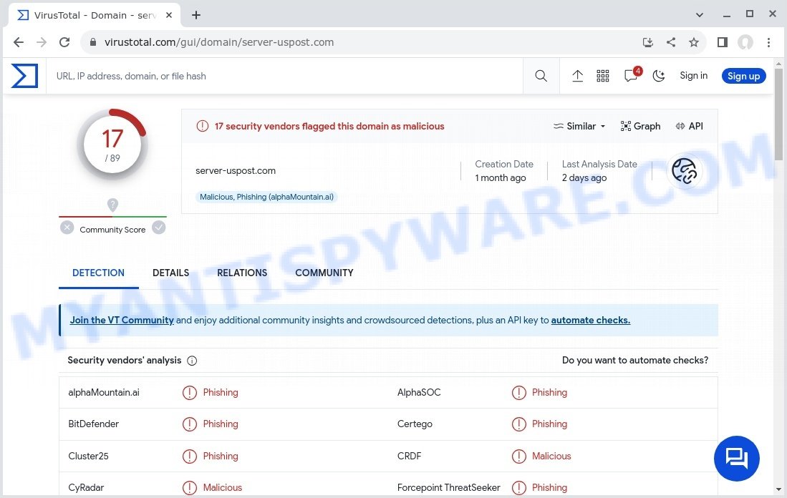Open a new browser tab
787x498 pixels.
coord(196,15)
